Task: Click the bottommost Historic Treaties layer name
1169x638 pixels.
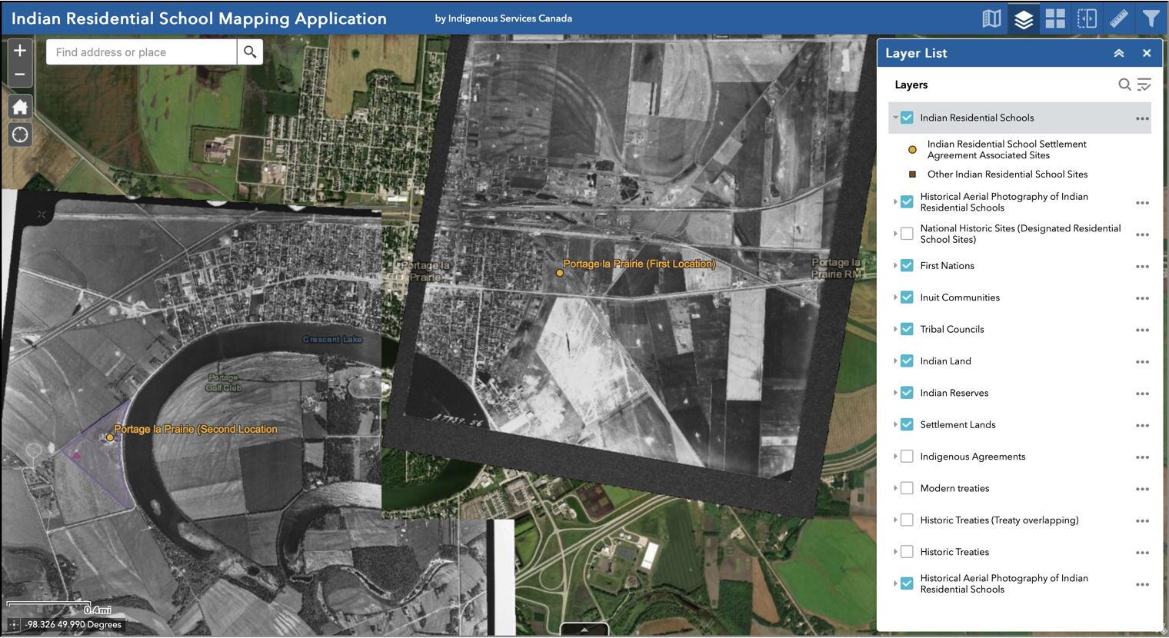Action: (x=954, y=552)
